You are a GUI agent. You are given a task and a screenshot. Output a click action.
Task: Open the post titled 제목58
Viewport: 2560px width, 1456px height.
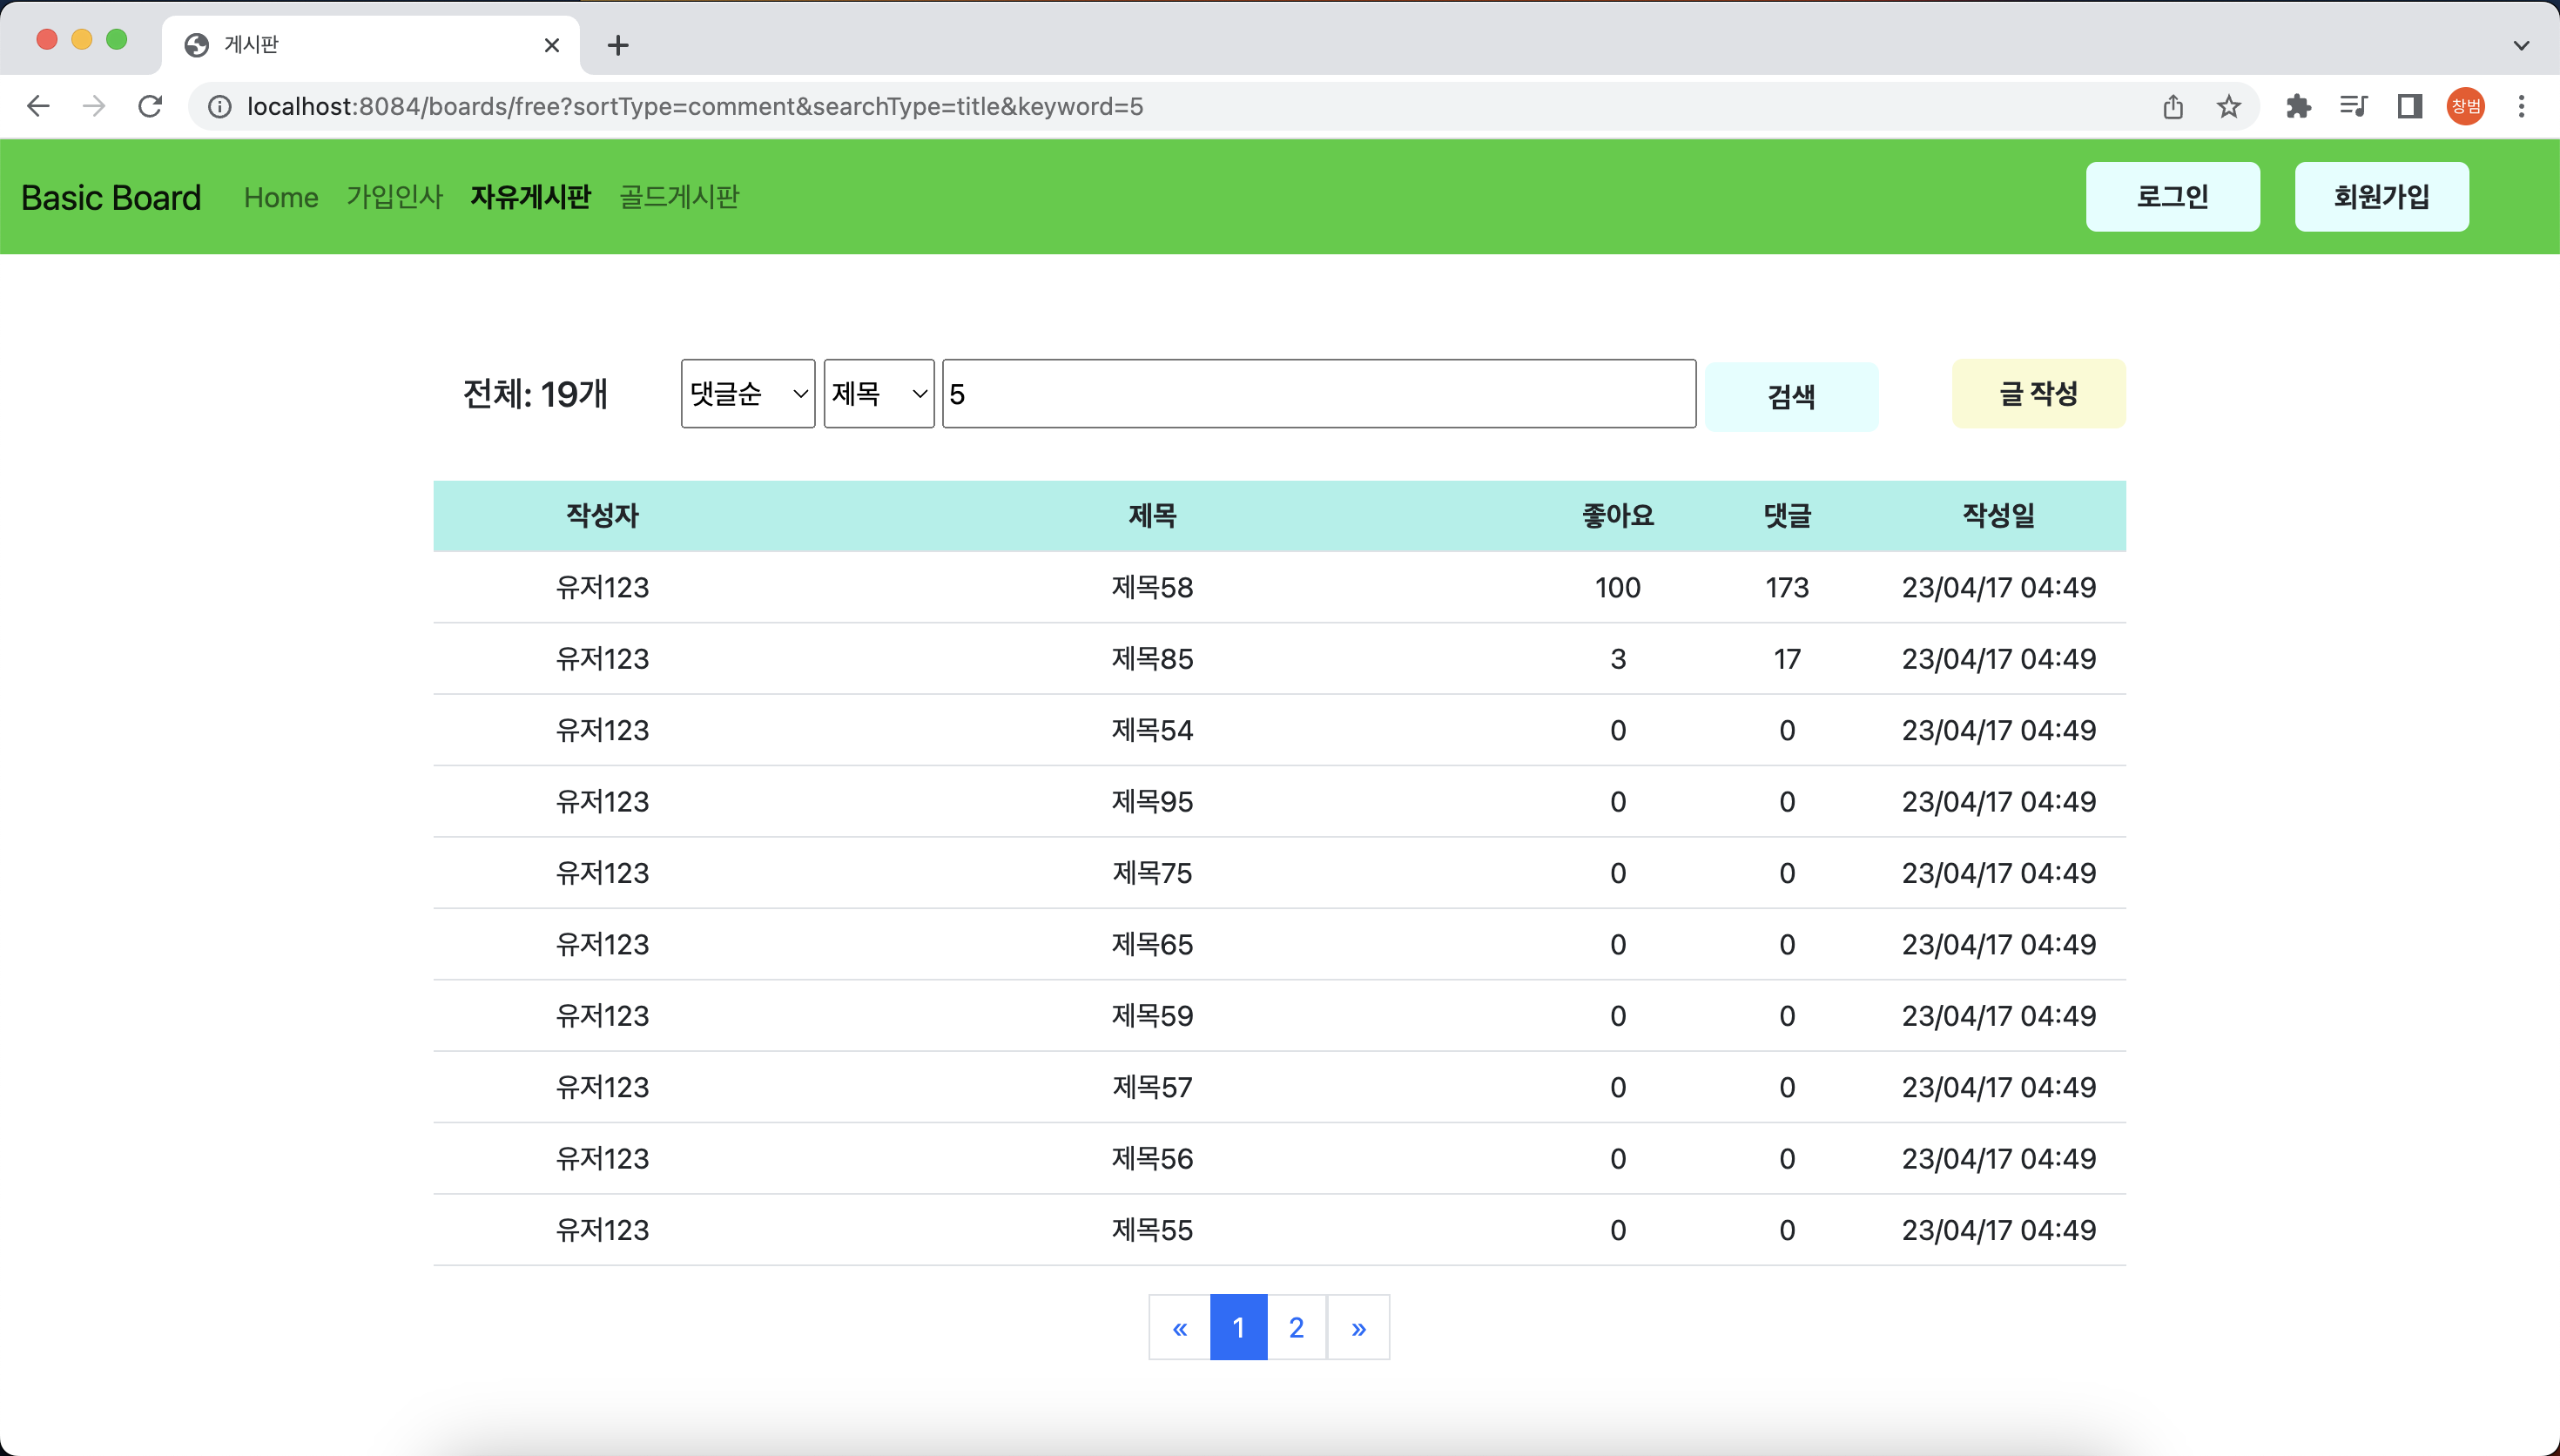(1151, 587)
